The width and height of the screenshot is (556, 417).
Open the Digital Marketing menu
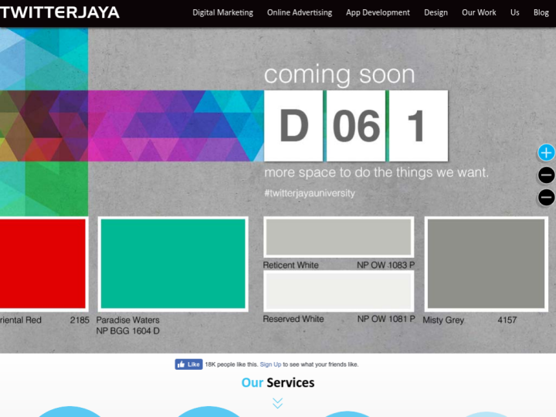222,13
